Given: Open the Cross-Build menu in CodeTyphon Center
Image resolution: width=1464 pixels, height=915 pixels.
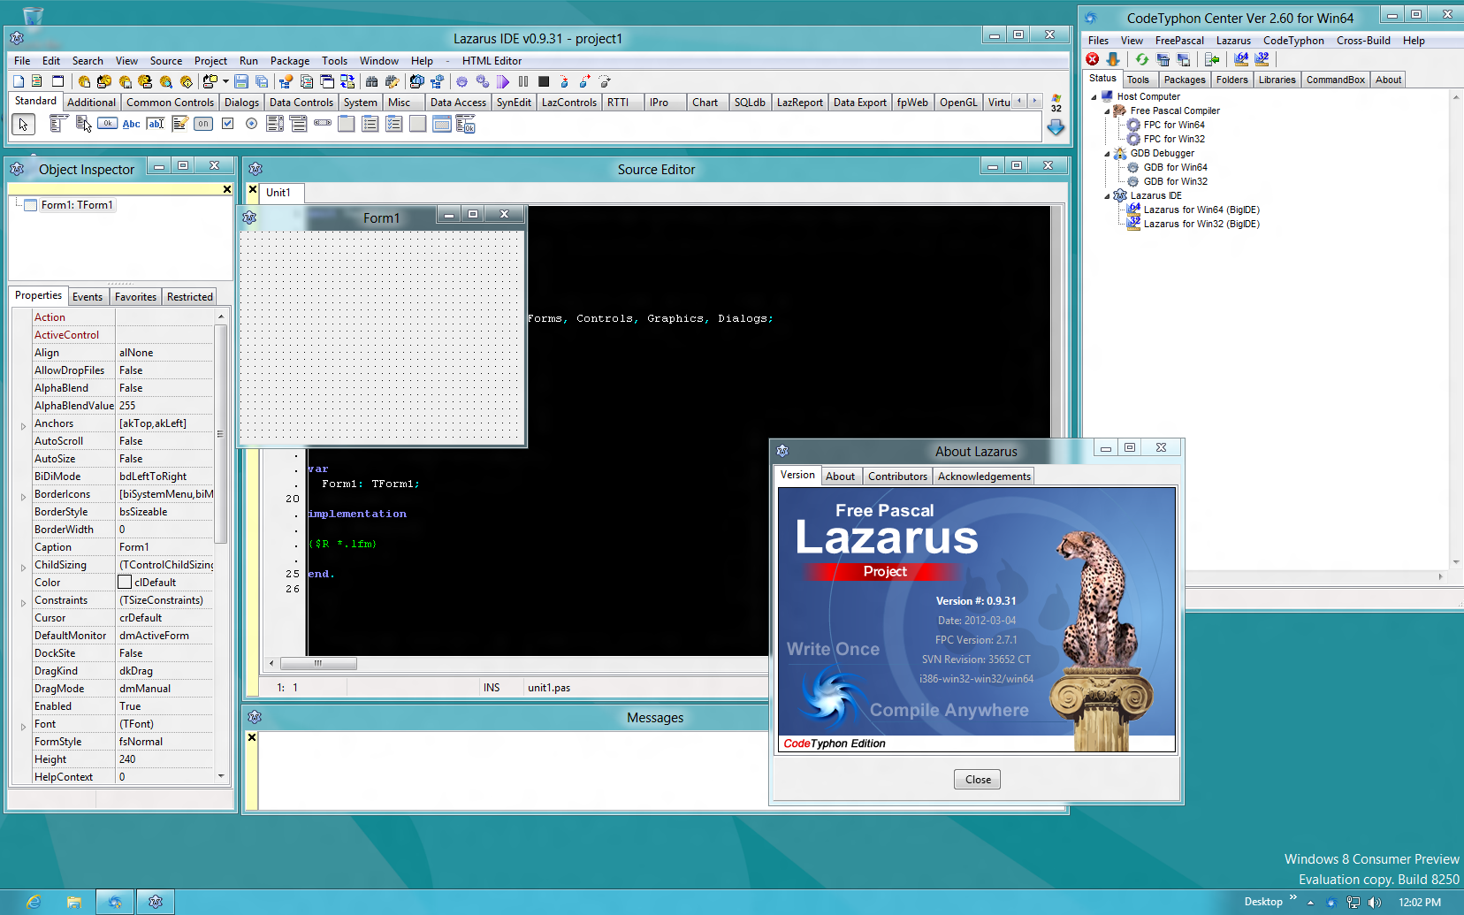Looking at the screenshot, I should (x=1363, y=41).
